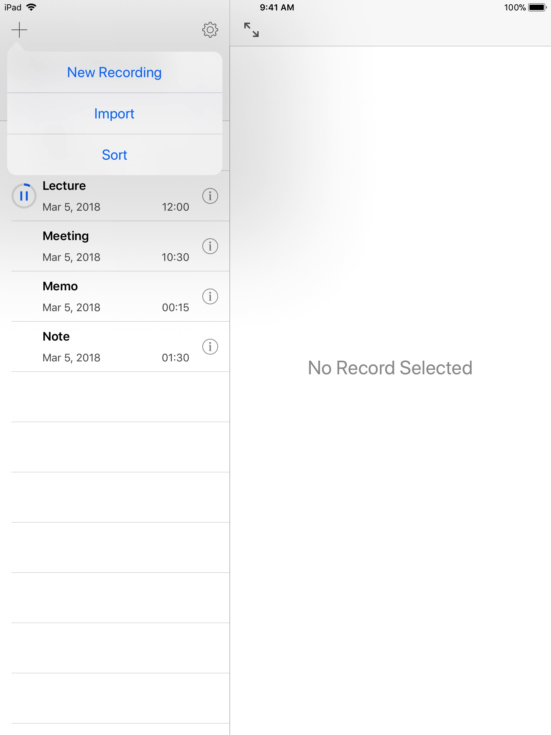Select Import in the popup menu
Image resolution: width=551 pixels, height=735 pixels.
click(x=115, y=114)
